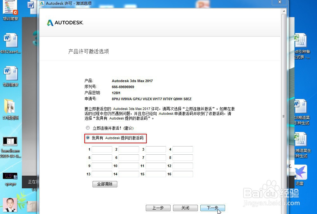Screen dimensions: 317x214
Task: Click activation code field 2
Action: click(129, 149)
